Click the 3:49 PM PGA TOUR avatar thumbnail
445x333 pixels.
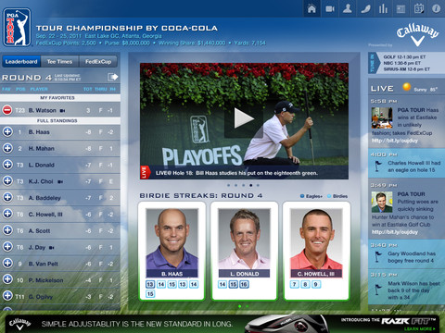click(382, 202)
